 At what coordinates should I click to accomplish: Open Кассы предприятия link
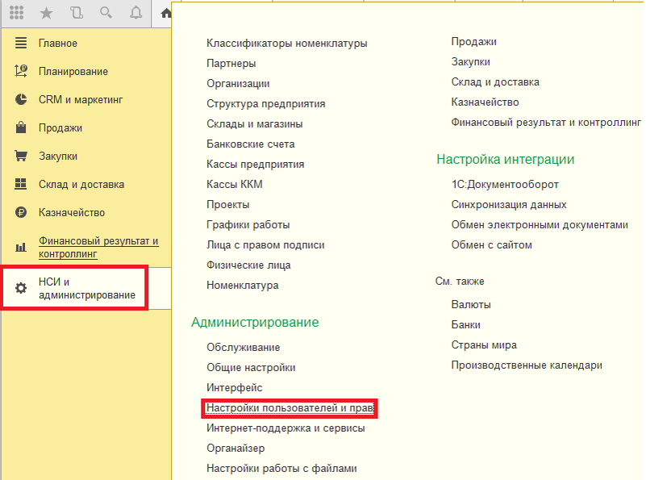(x=256, y=165)
